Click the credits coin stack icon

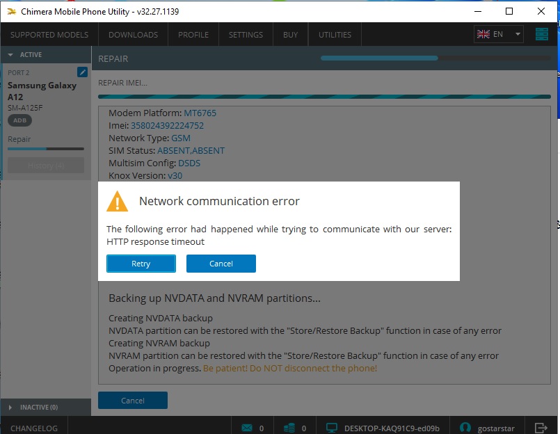coord(289,428)
